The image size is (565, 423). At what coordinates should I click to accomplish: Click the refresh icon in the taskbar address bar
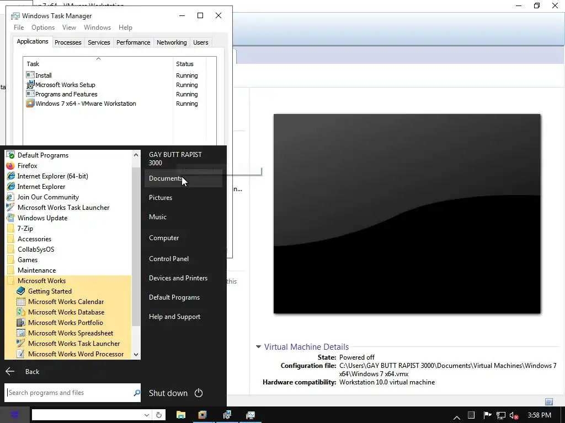pos(159,415)
